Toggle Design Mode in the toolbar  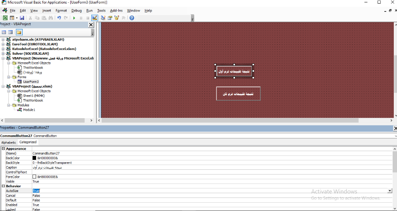click(x=94, y=18)
